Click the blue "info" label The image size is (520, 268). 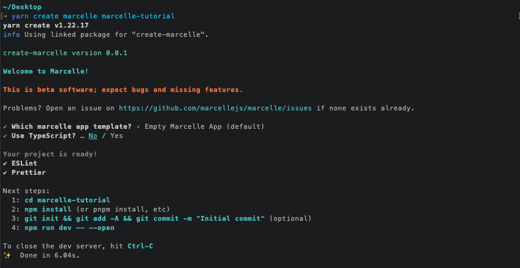pos(12,34)
